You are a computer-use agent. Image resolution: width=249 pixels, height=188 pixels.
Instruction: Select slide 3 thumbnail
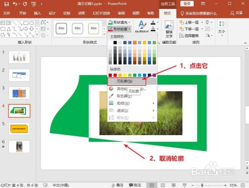click(19, 93)
